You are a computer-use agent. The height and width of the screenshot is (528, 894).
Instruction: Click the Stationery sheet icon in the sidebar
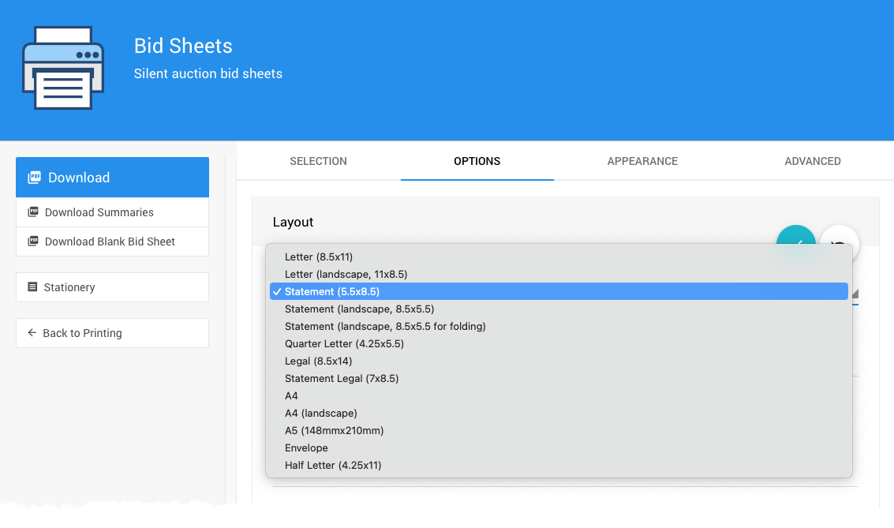32,287
